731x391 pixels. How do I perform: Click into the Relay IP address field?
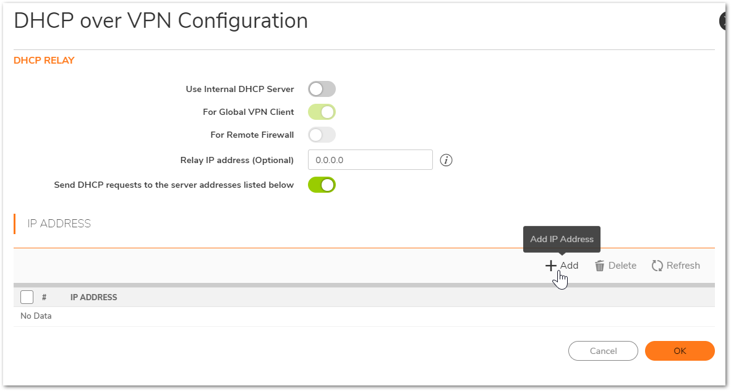point(370,160)
